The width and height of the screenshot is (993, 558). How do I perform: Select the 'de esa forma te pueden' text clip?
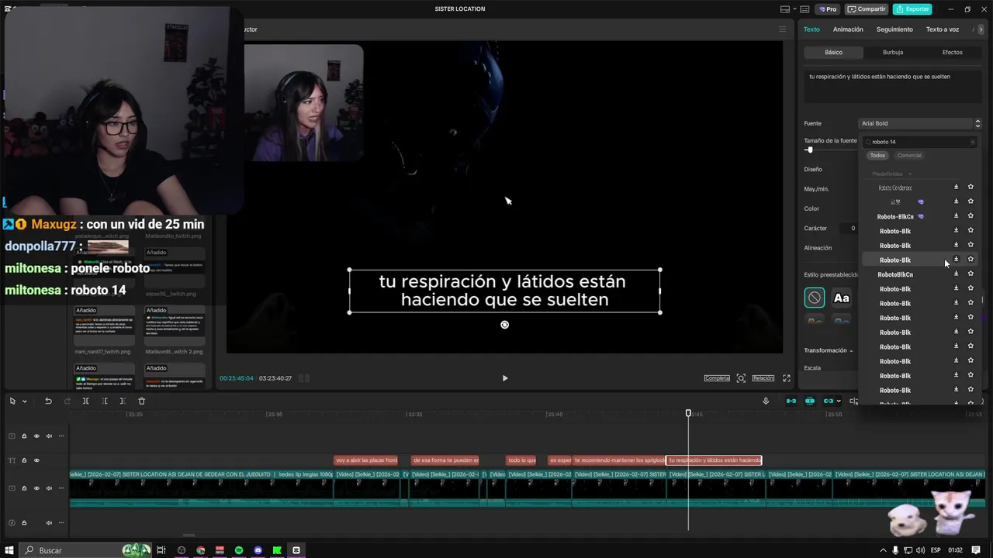445,460
